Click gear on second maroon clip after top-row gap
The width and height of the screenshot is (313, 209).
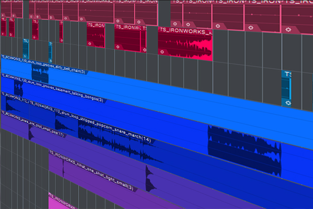pyautogui.click(x=188, y=24)
